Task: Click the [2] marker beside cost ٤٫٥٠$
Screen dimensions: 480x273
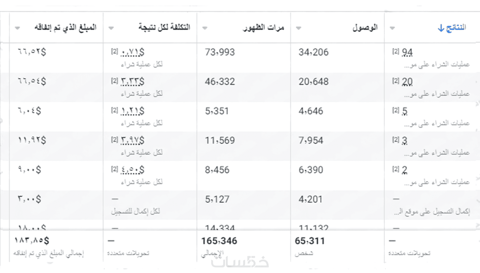Action: point(114,169)
